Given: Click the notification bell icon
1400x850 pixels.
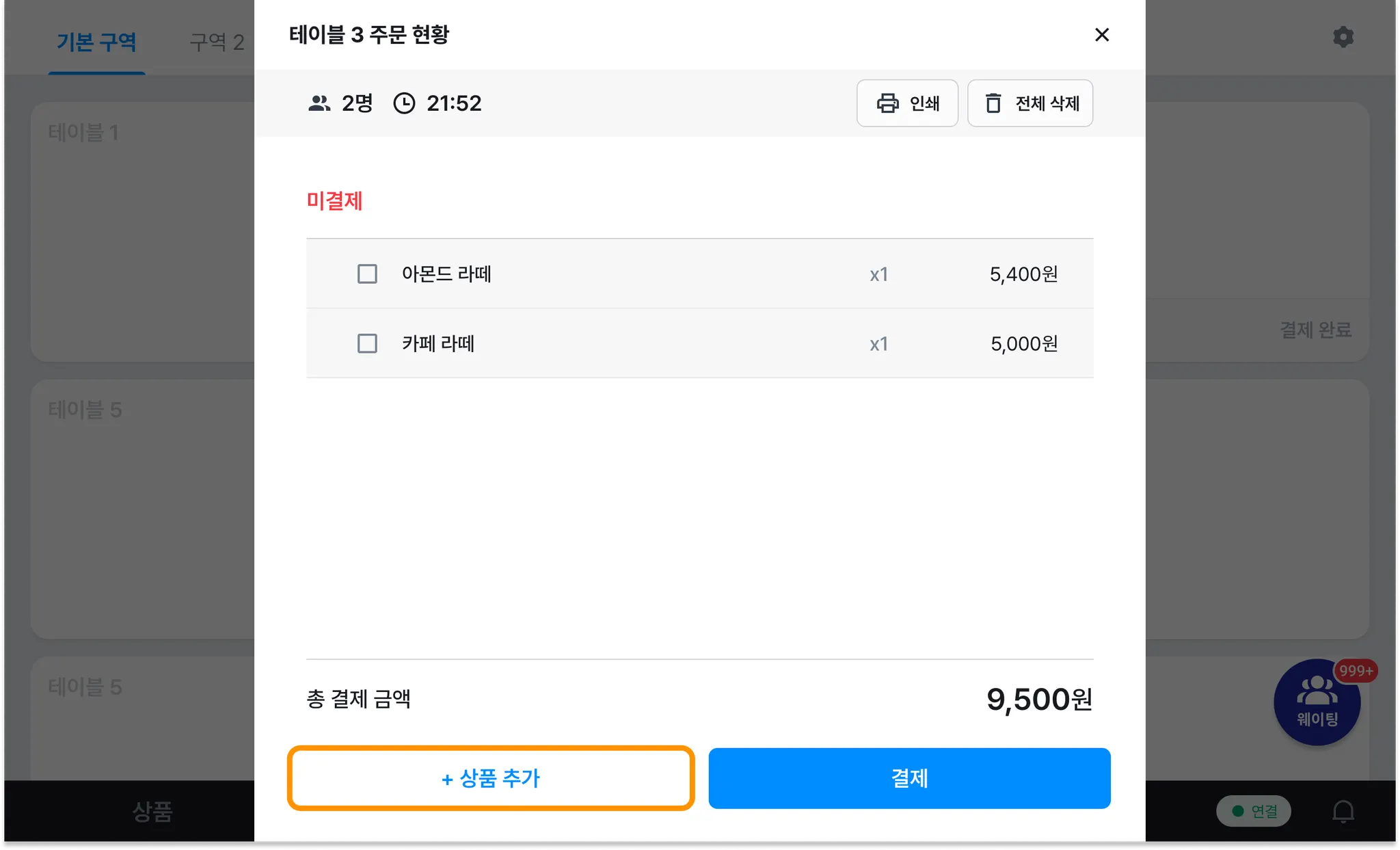Looking at the screenshot, I should 1343,812.
